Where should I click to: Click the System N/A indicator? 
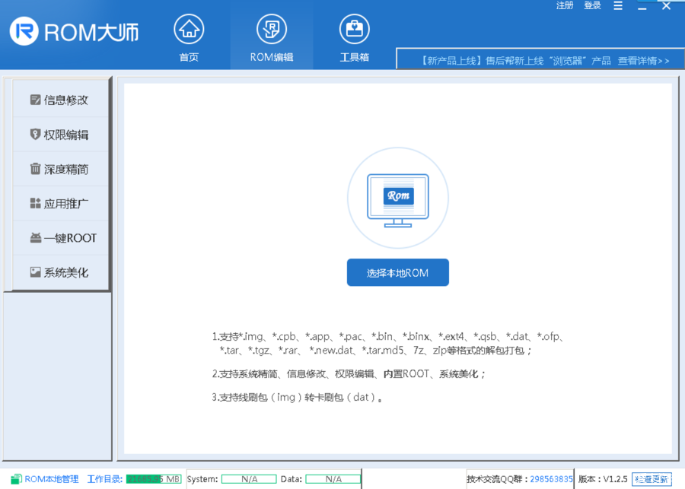[249, 479]
